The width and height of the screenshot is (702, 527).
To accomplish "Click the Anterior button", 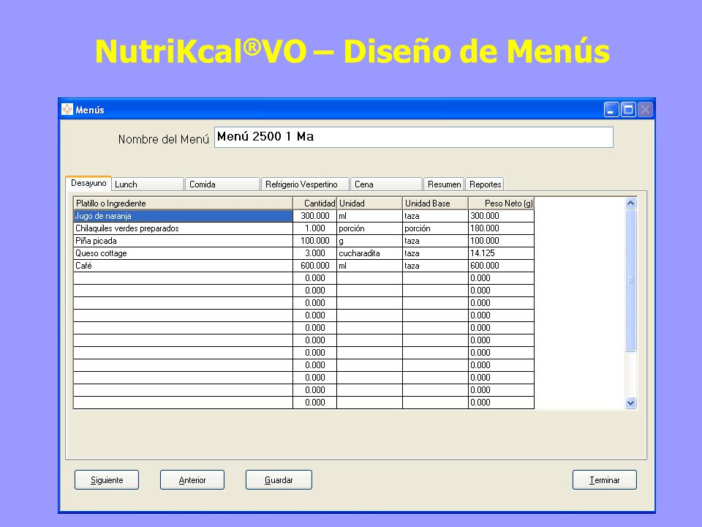I will click(x=192, y=480).
